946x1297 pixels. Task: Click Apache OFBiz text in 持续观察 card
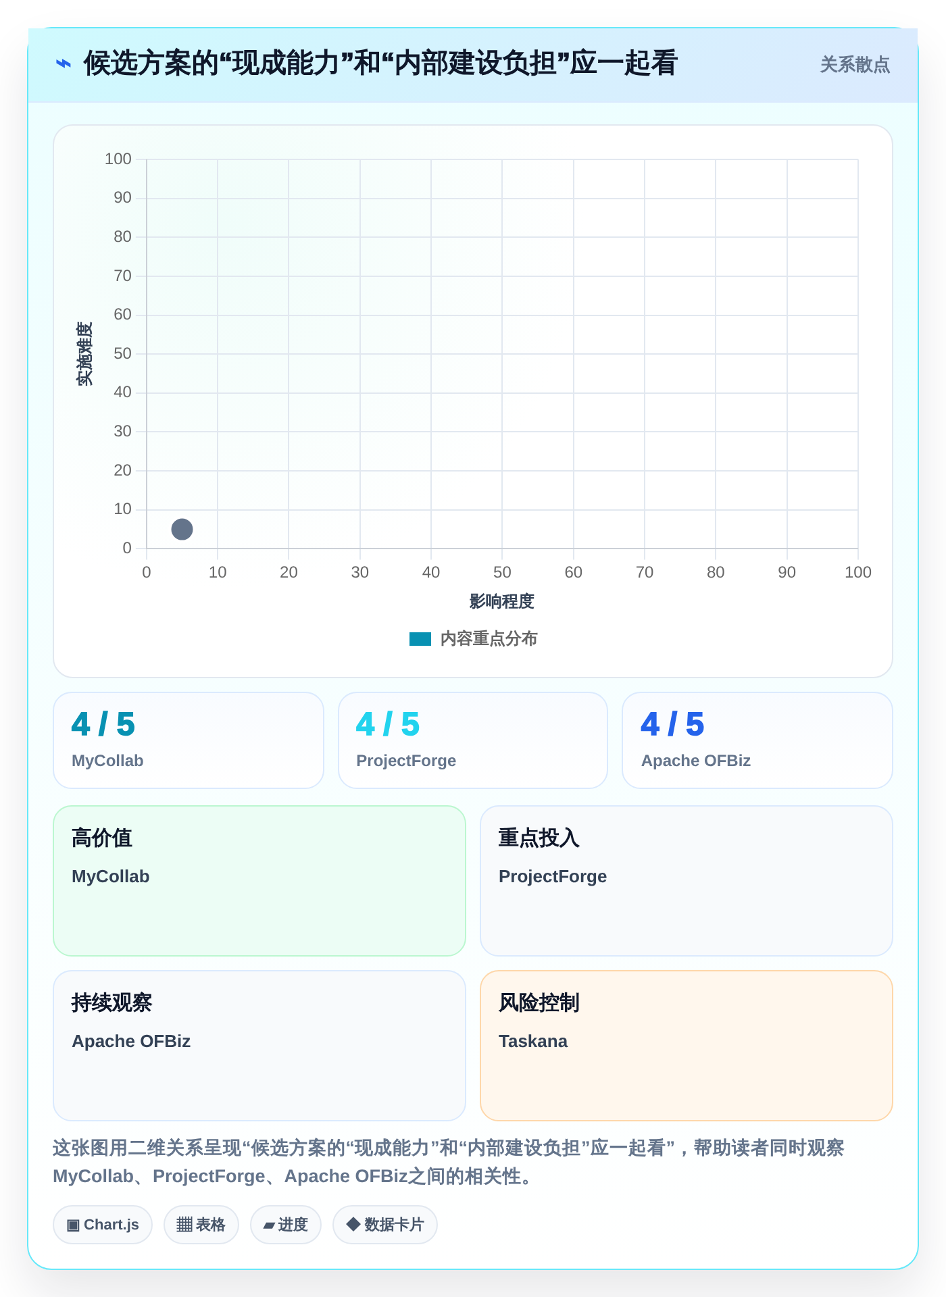(131, 1041)
